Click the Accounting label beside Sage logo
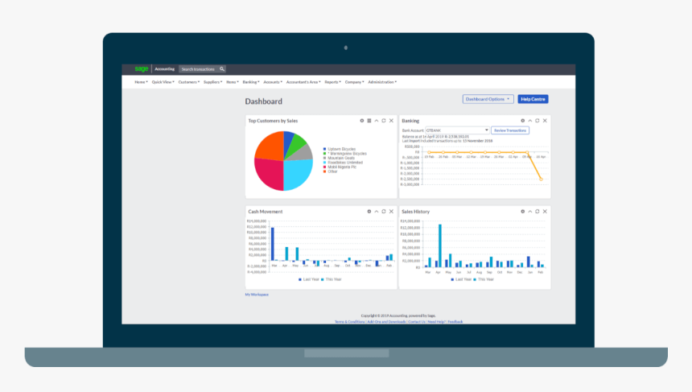 pos(165,69)
